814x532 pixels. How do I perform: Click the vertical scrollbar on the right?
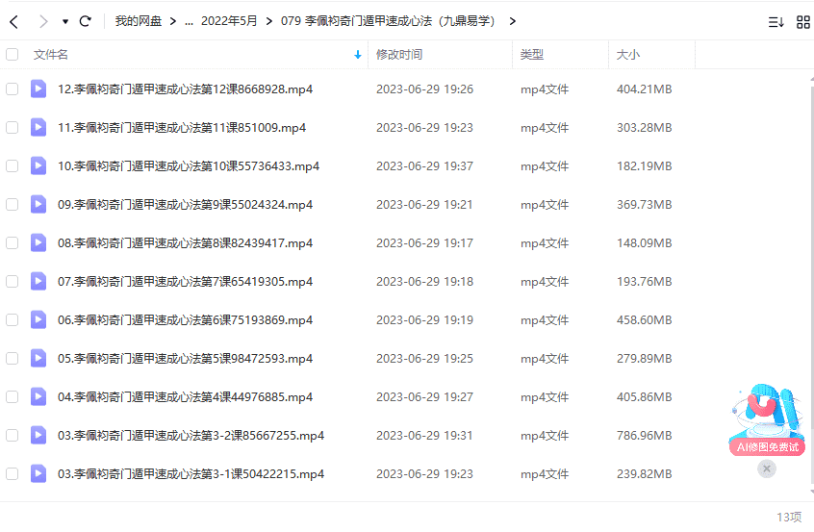pos(811,285)
